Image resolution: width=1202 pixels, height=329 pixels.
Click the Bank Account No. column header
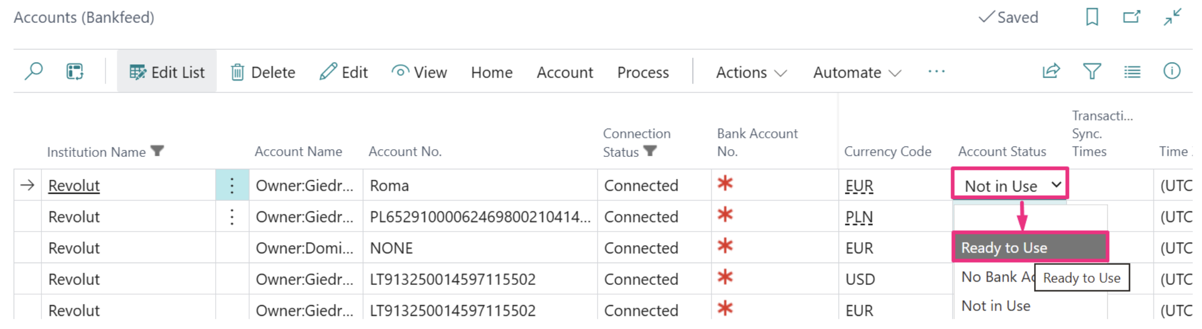[x=757, y=142]
